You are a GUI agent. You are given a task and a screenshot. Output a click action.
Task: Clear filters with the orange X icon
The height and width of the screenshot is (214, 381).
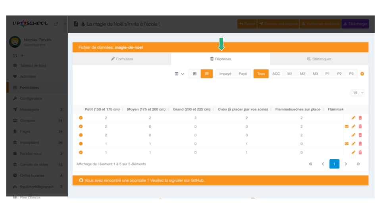pyautogui.click(x=362, y=74)
